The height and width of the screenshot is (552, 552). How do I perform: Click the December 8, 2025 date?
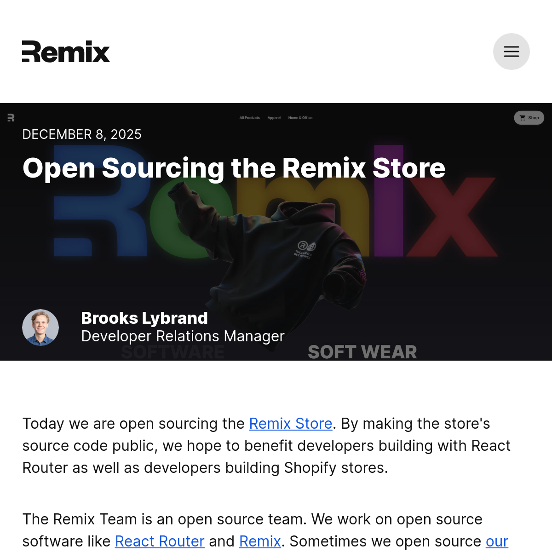click(x=82, y=134)
